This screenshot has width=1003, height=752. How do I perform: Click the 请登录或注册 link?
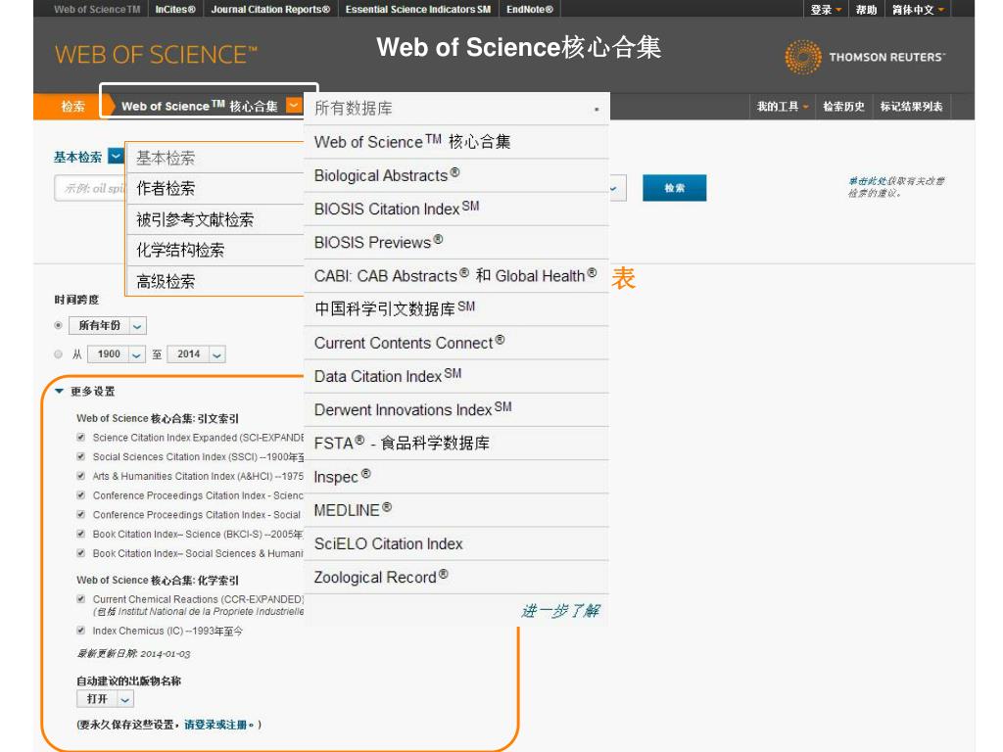coord(215,725)
